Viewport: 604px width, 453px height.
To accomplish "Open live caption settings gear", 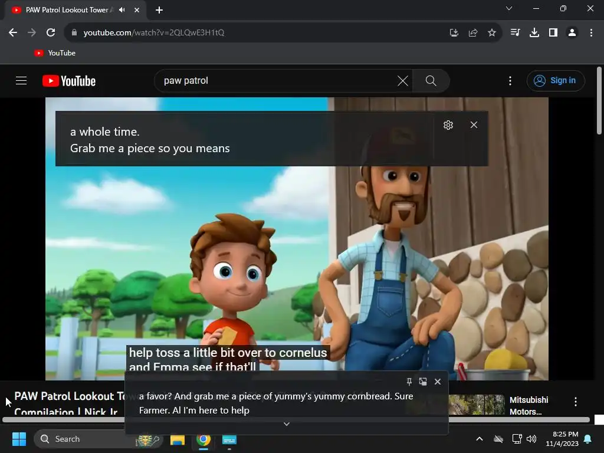I will click(448, 125).
